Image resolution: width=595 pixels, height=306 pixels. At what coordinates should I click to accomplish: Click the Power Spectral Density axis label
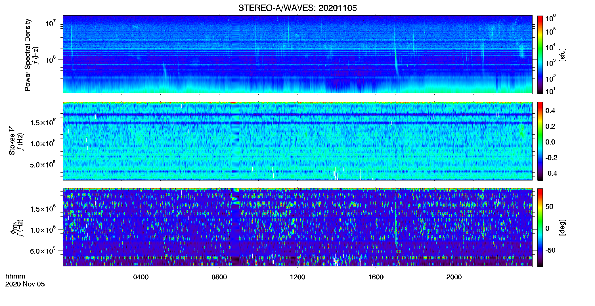tap(28, 55)
